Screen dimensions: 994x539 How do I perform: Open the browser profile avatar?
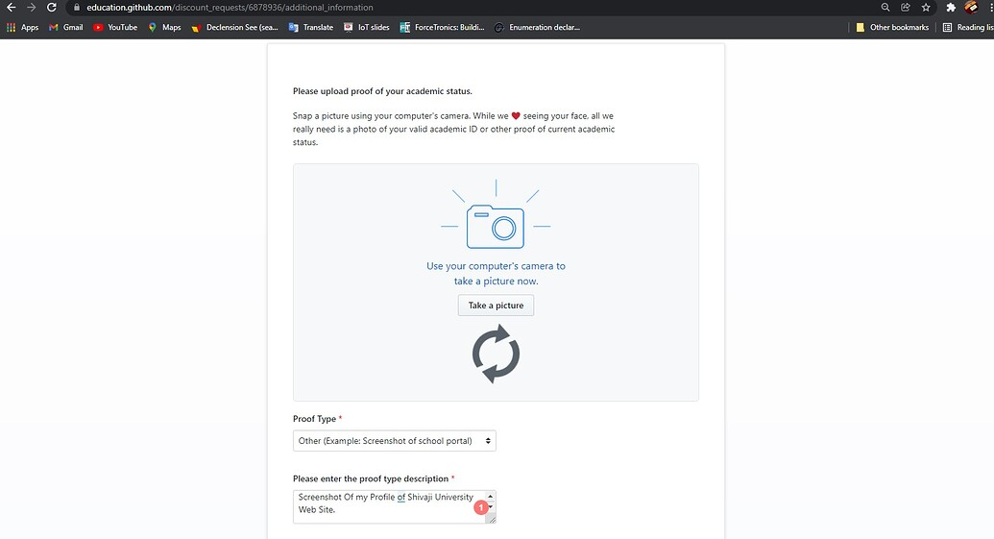click(971, 8)
